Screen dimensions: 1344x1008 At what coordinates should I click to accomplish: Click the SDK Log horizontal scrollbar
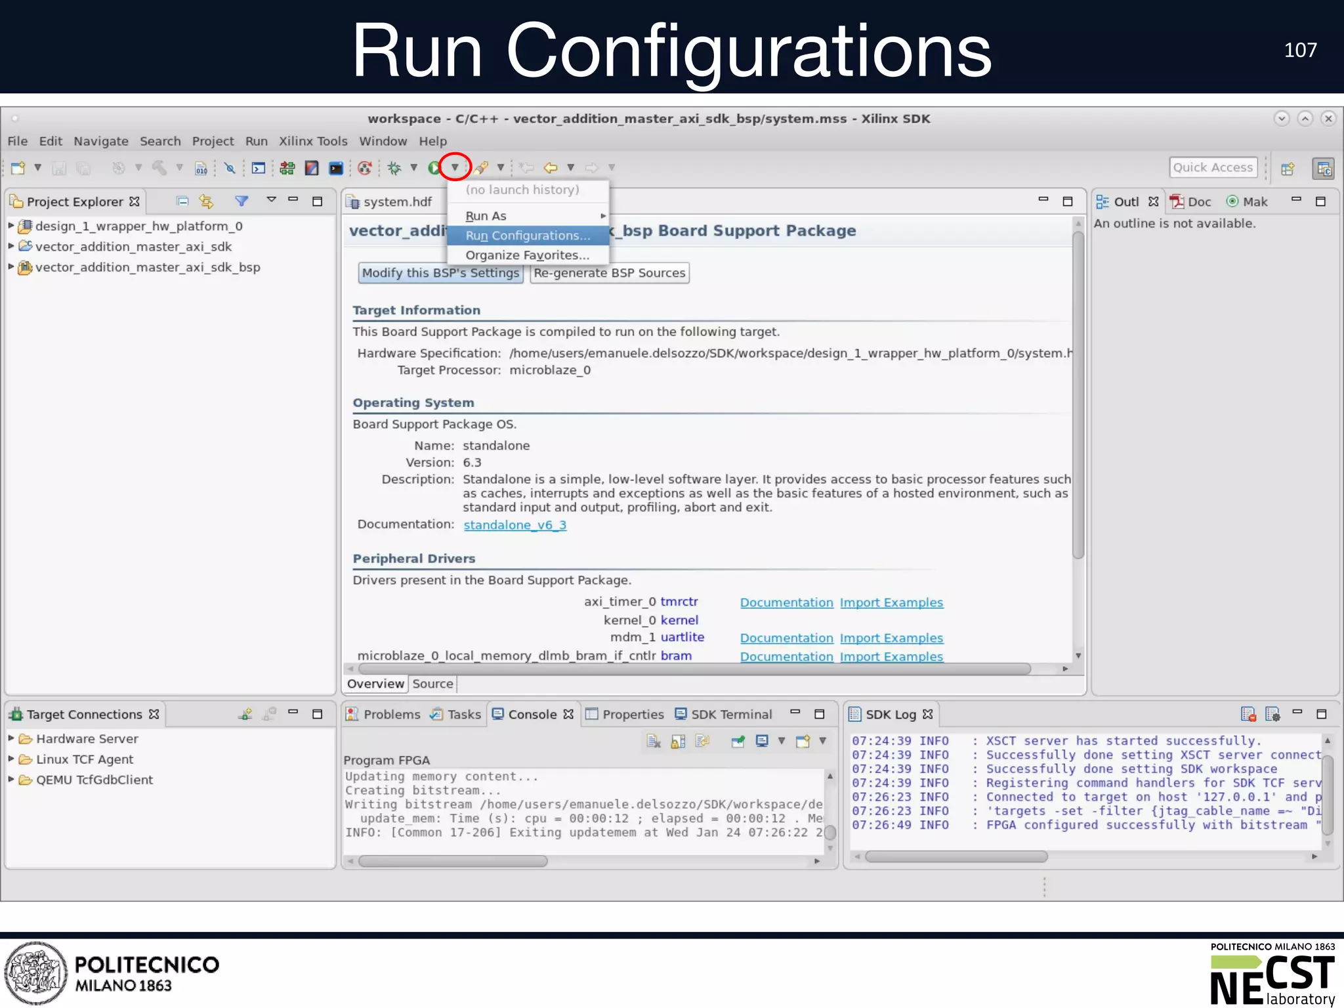(x=956, y=856)
